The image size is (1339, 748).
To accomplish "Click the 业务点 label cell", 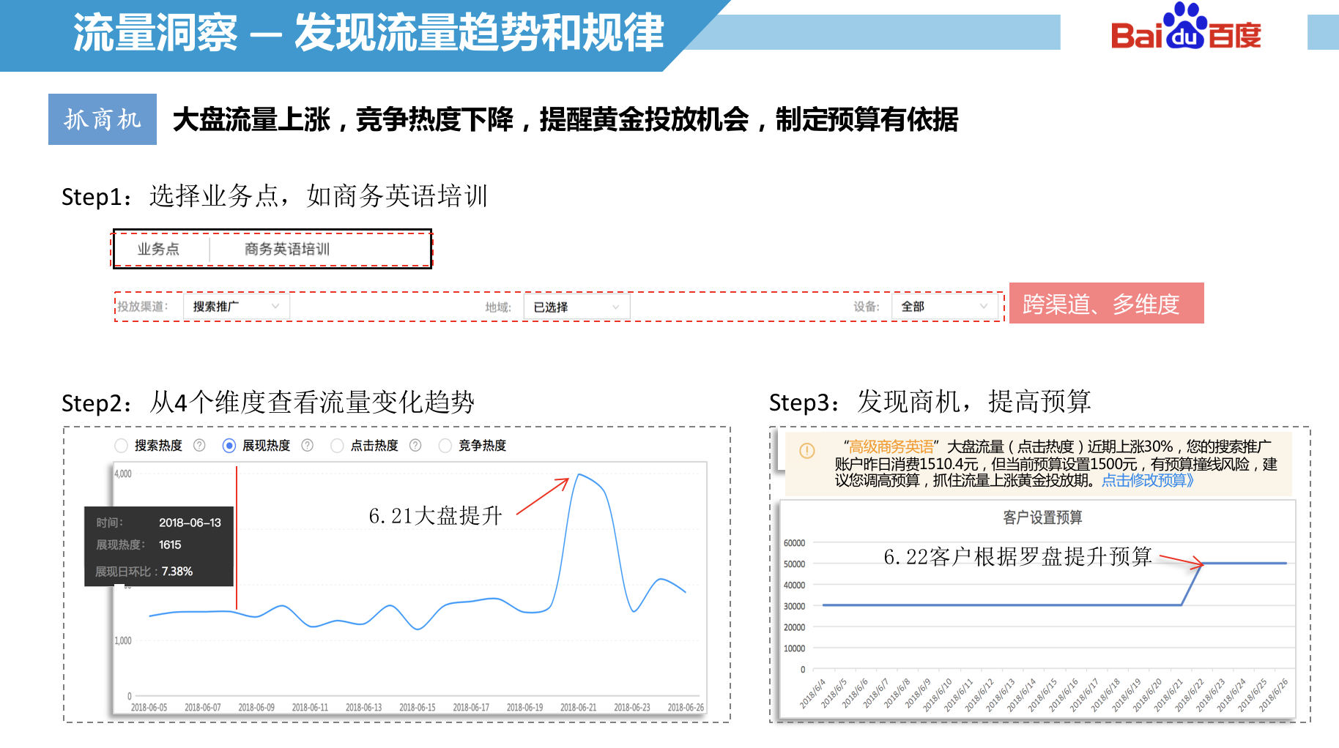I will pyautogui.click(x=158, y=249).
